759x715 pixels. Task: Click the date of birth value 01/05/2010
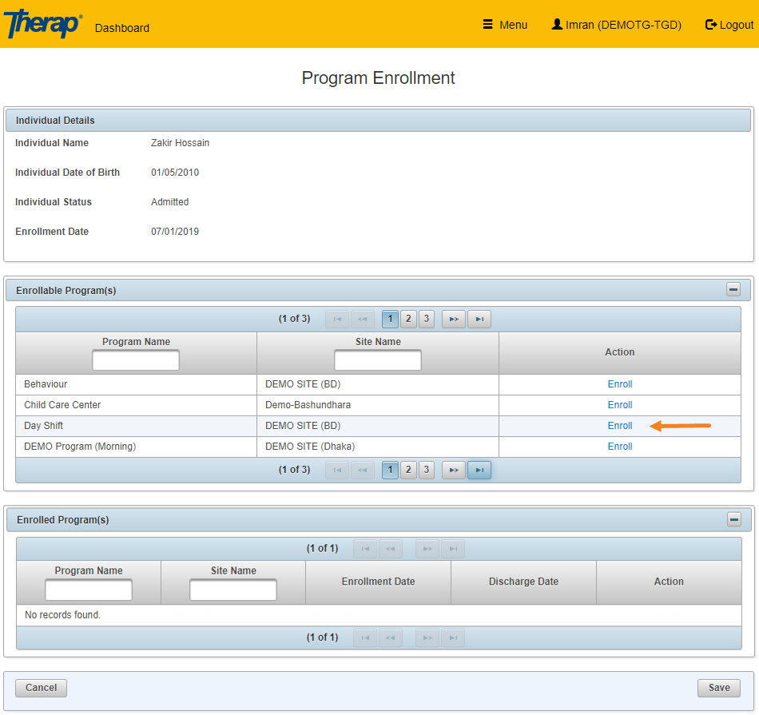[175, 173]
